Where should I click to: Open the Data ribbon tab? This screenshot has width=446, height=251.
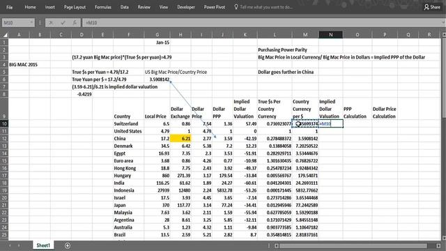[124, 7]
